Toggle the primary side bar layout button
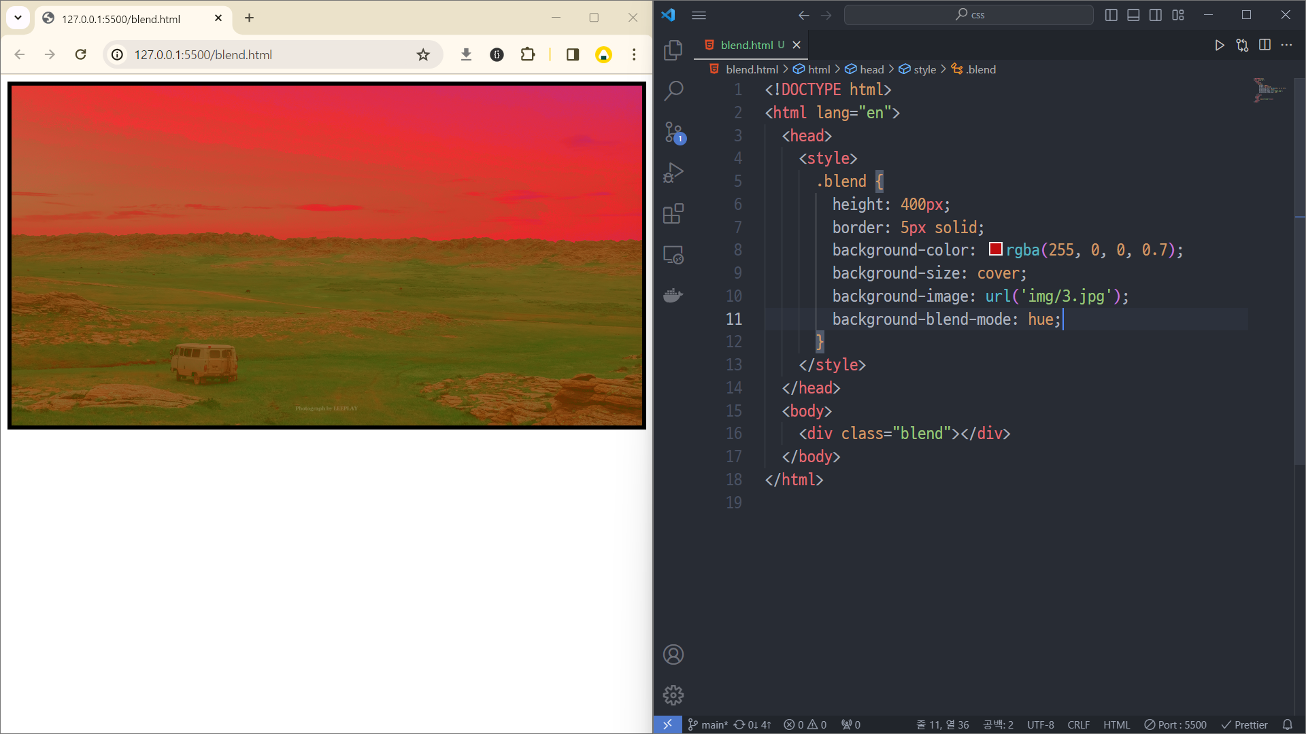1306x734 pixels. tap(1111, 15)
